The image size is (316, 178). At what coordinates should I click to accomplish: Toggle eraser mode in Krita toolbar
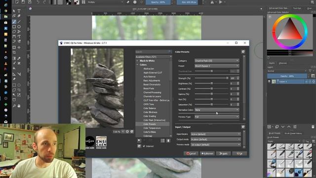pyautogui.click(x=128, y=2)
